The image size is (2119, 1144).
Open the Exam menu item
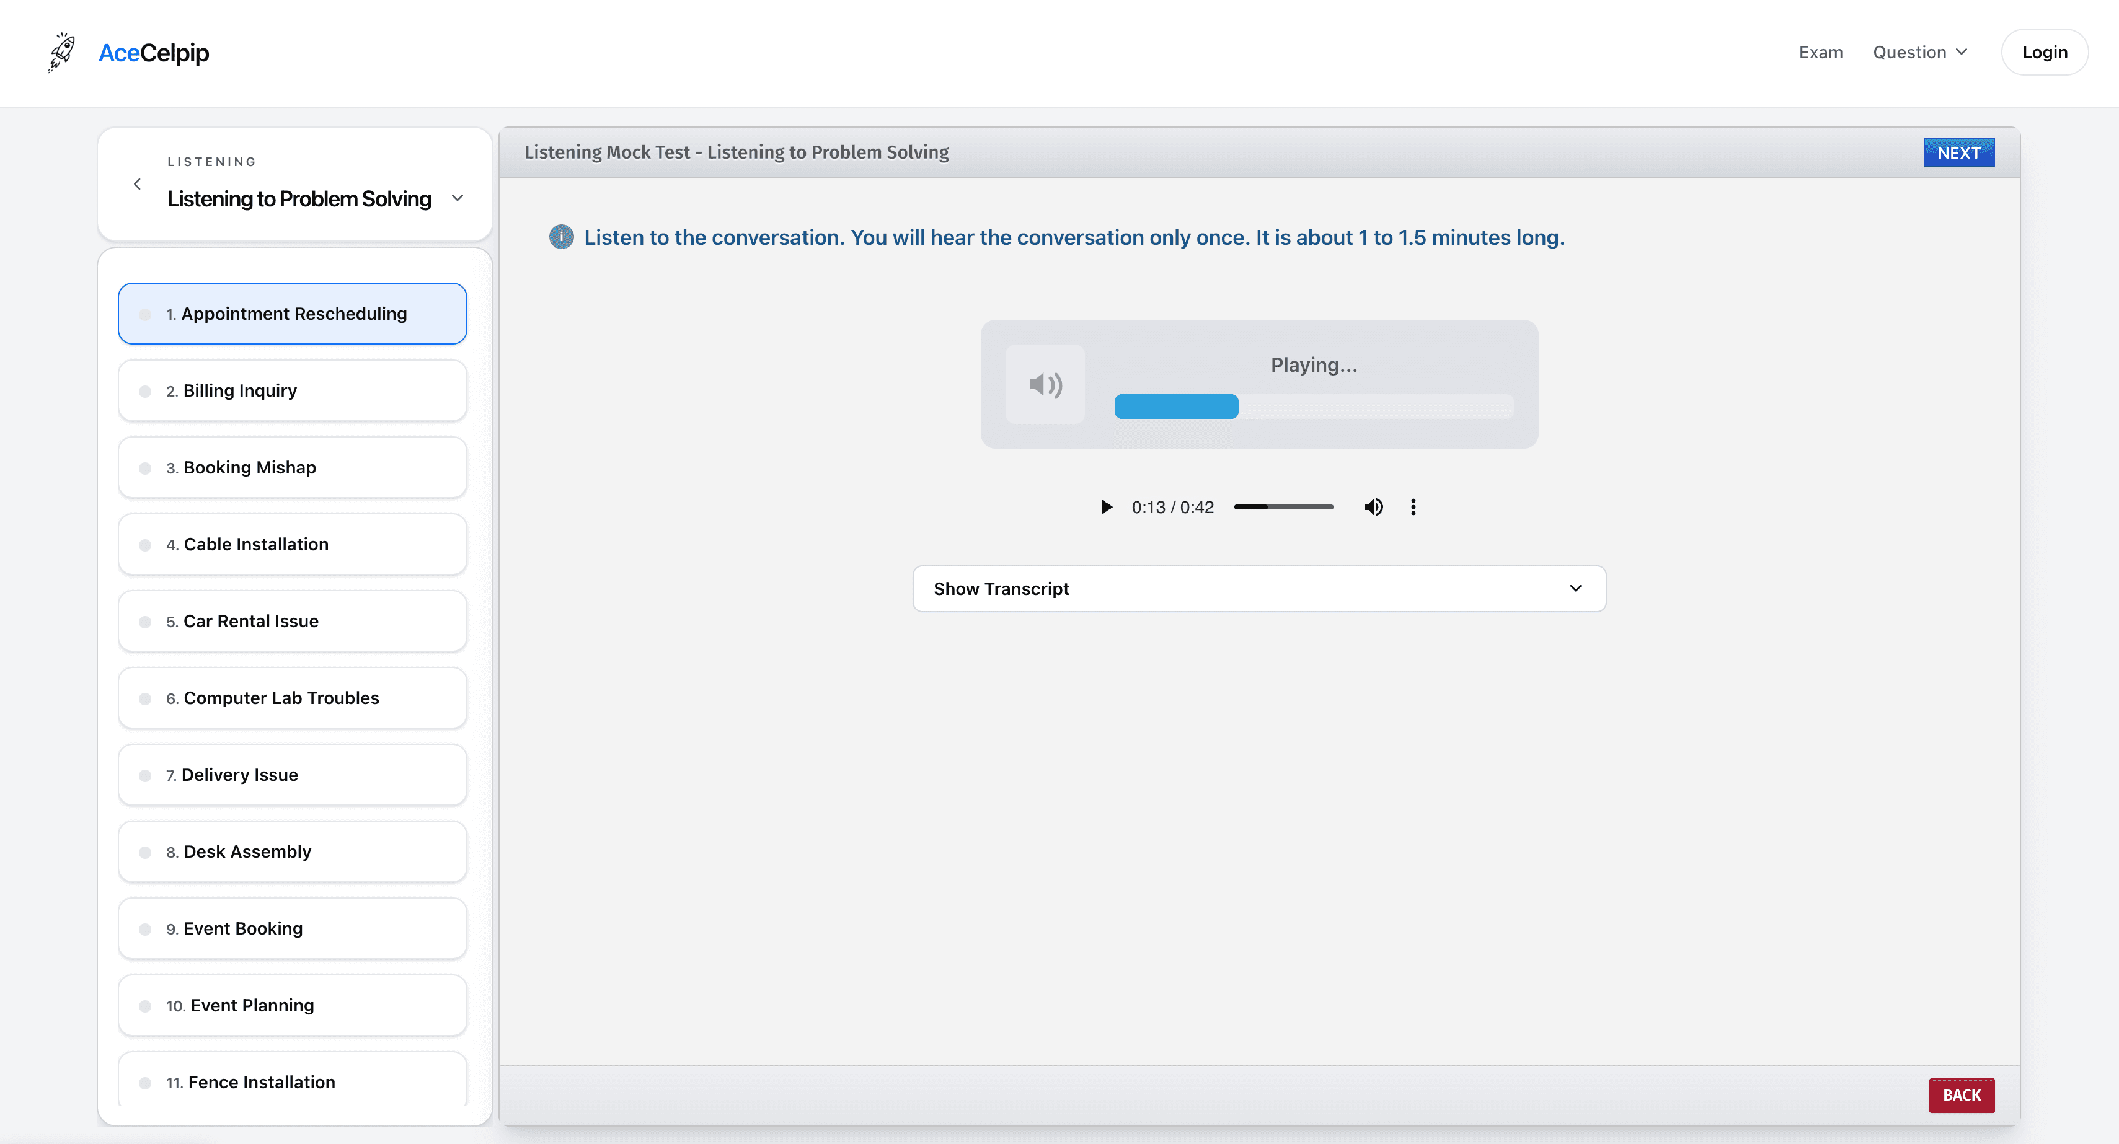[1820, 52]
